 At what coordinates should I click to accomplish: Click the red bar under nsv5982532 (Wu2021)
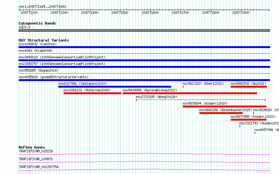point(249,87)
